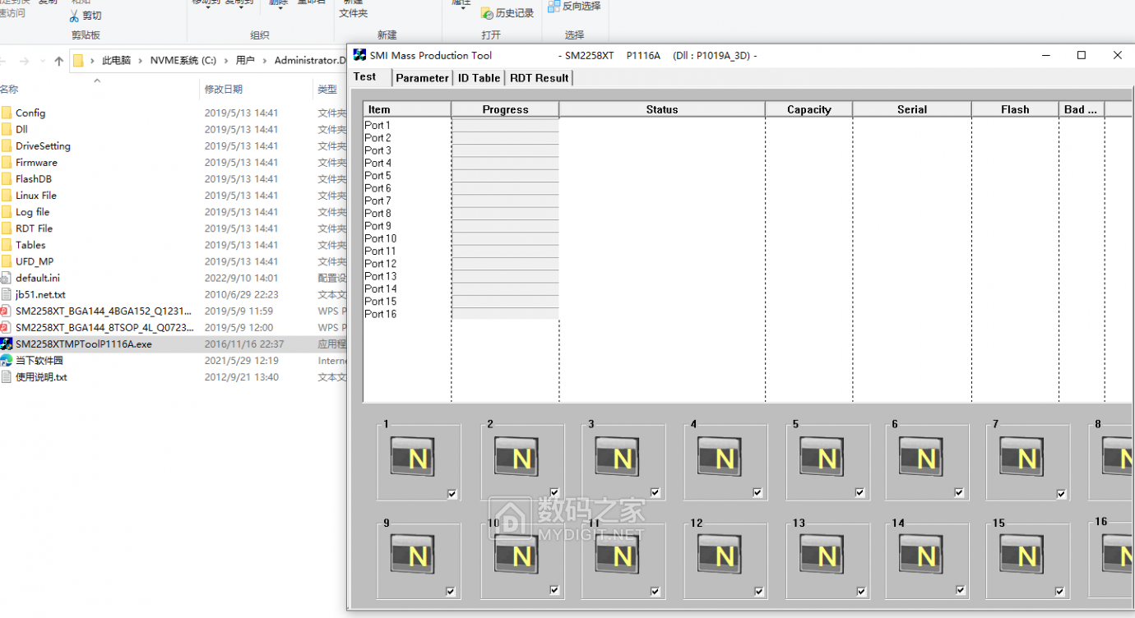This screenshot has height=618, width=1135.
Task: Click the Port 16 progress bar
Action: click(505, 314)
